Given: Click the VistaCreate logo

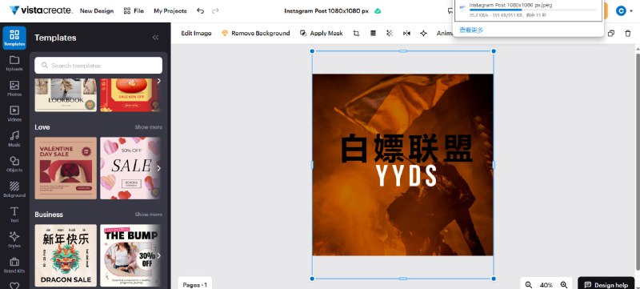Looking at the screenshot, I should pos(41,10).
